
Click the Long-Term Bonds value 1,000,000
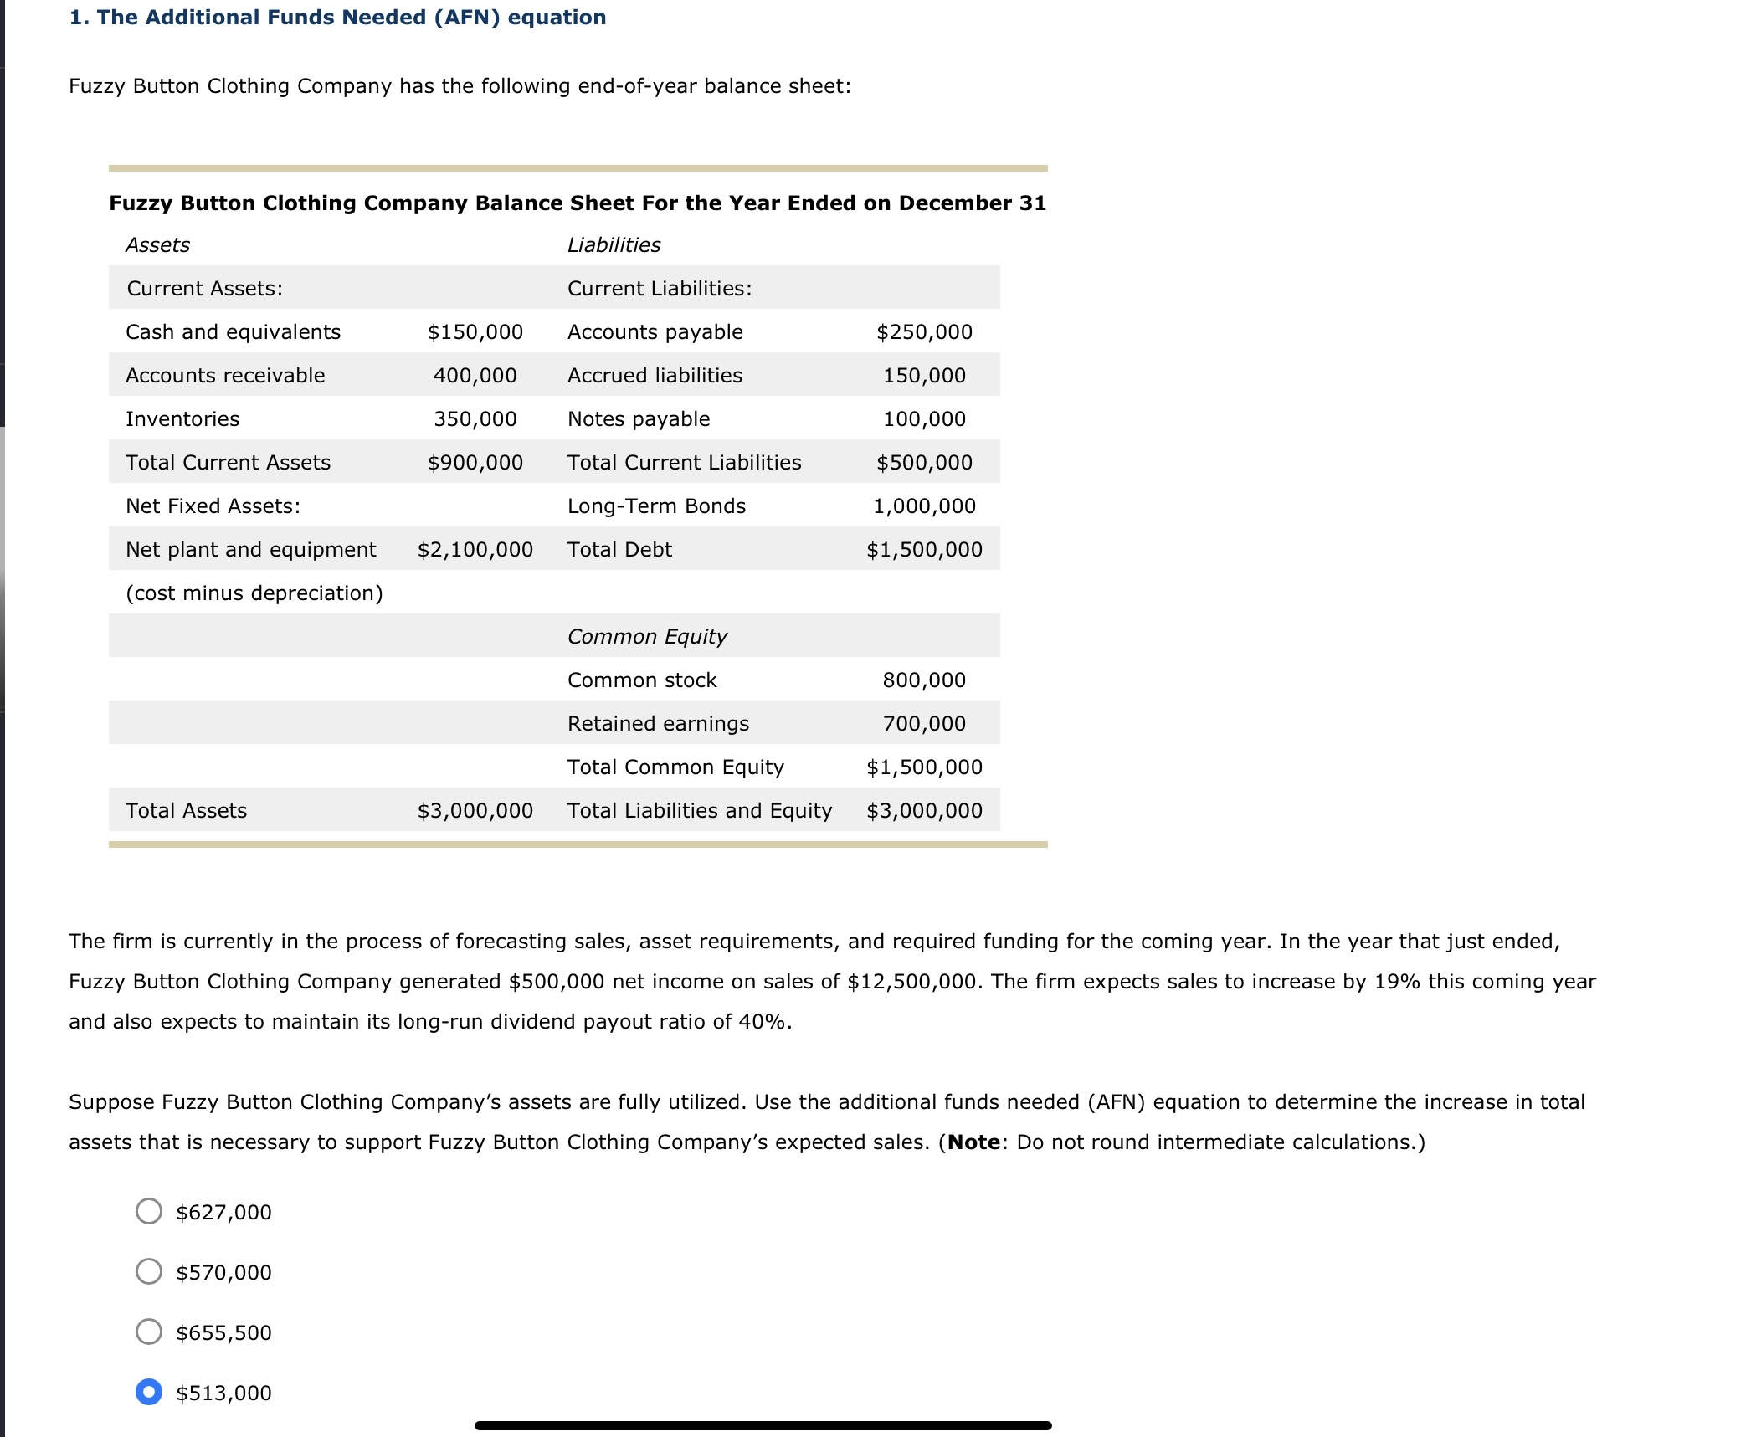[923, 506]
